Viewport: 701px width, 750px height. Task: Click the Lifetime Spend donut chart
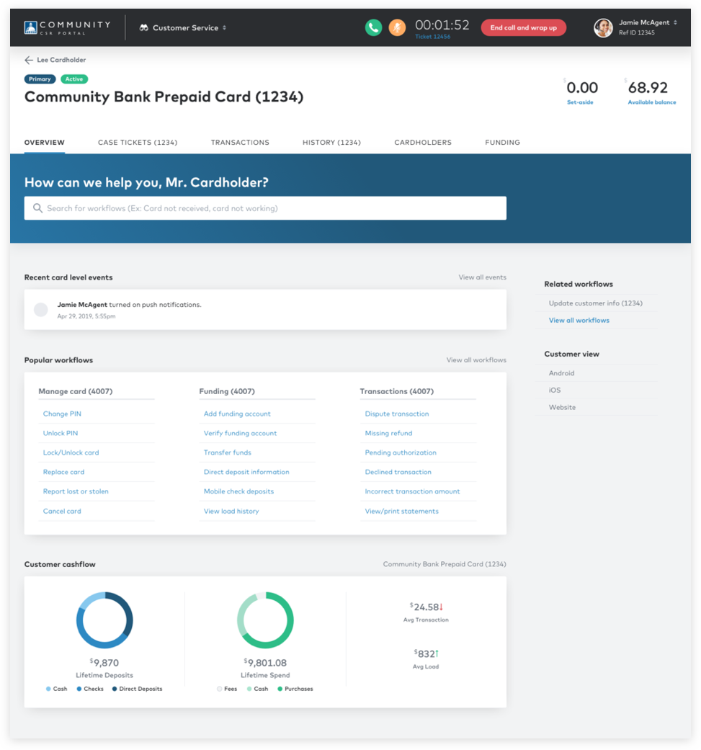[265, 620]
